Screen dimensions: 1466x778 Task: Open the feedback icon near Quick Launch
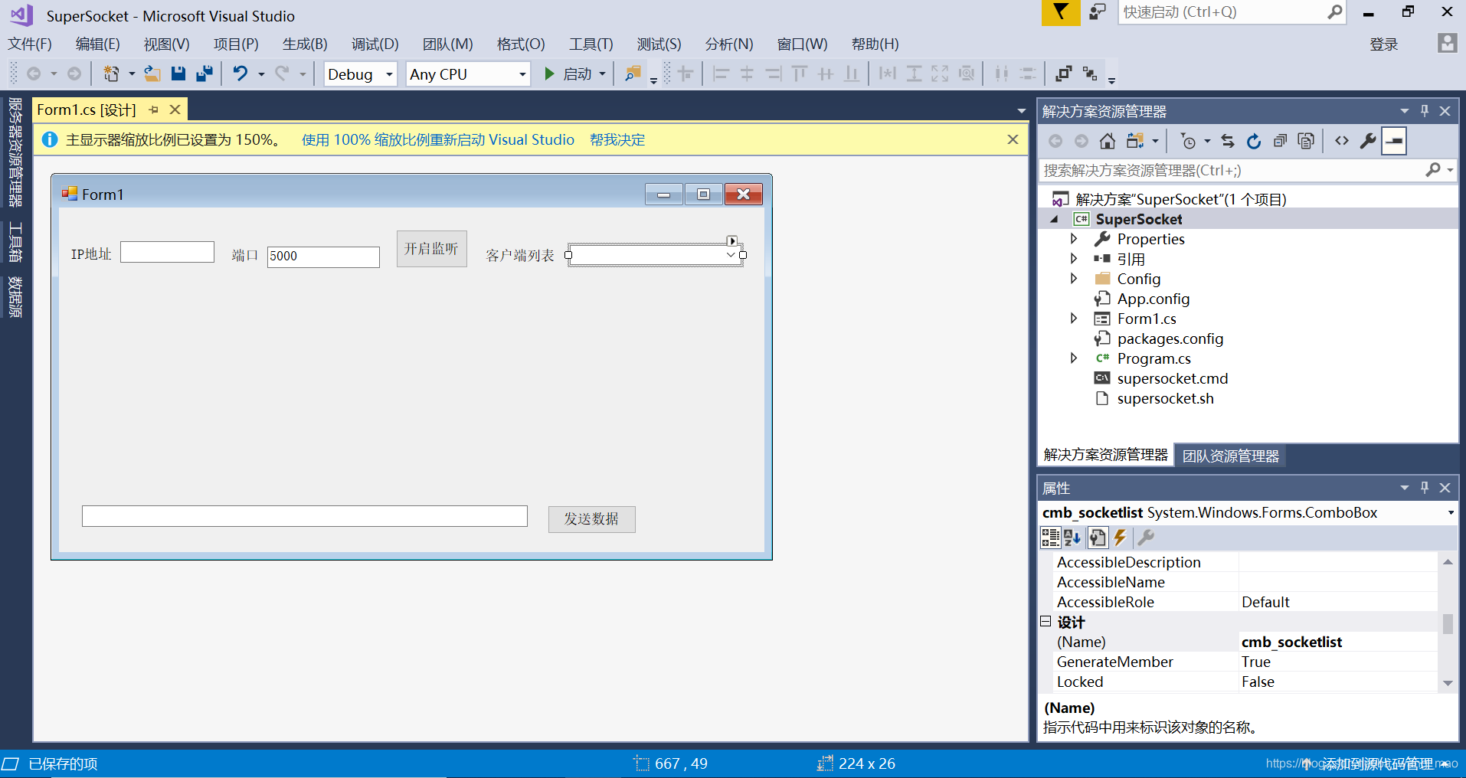[x=1098, y=12]
